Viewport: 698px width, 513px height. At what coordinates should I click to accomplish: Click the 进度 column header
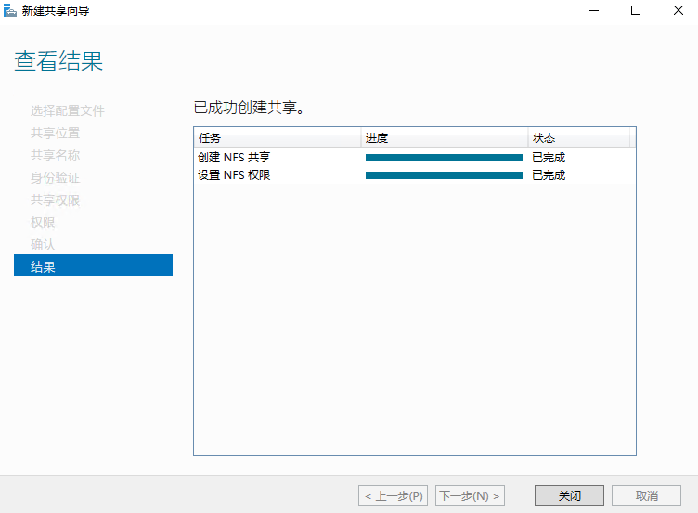coord(444,138)
